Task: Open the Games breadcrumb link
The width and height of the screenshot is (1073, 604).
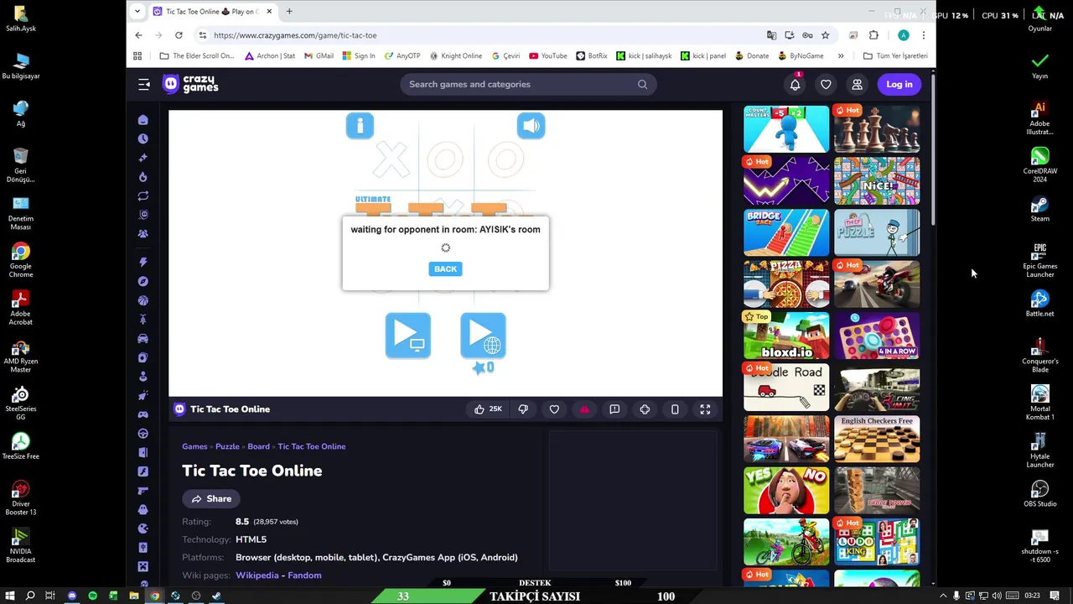Action: (194, 446)
